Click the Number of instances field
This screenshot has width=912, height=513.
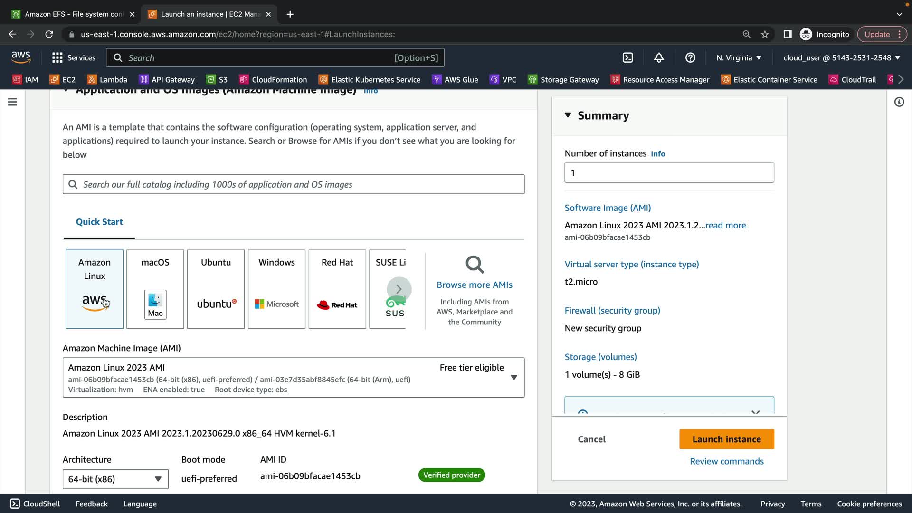click(x=669, y=173)
